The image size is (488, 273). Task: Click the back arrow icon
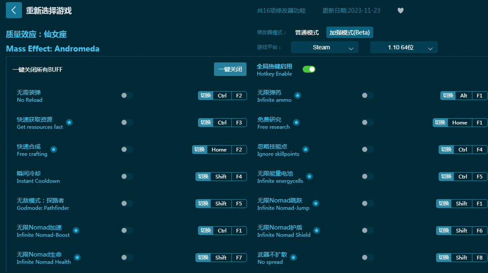(x=14, y=10)
